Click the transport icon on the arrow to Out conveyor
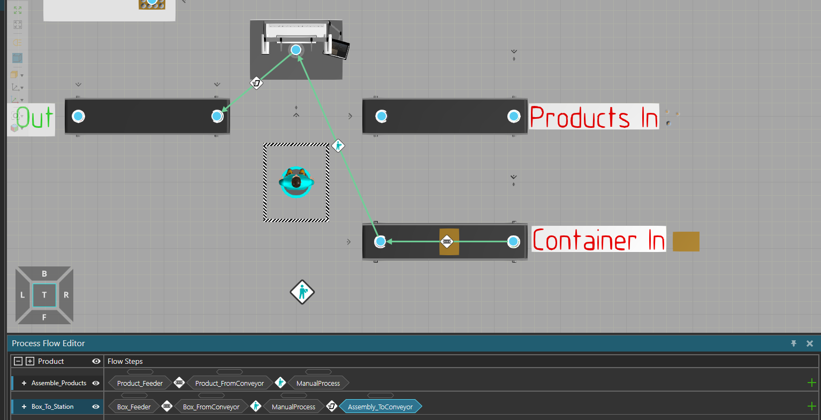821x420 pixels. (256, 83)
